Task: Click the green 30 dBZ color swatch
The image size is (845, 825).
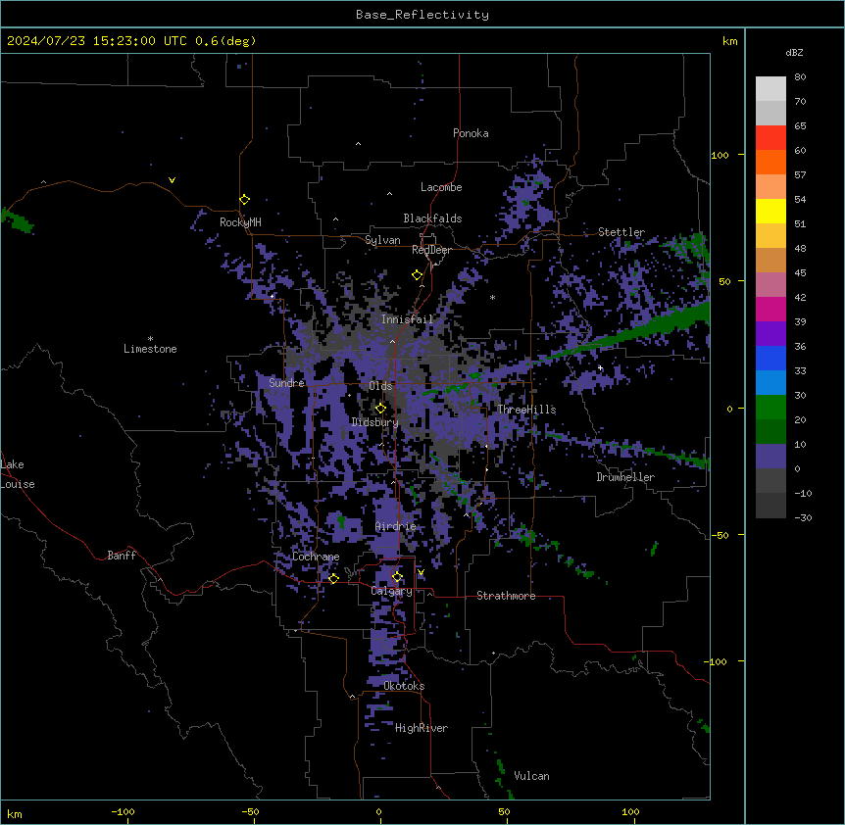Action: click(770, 408)
